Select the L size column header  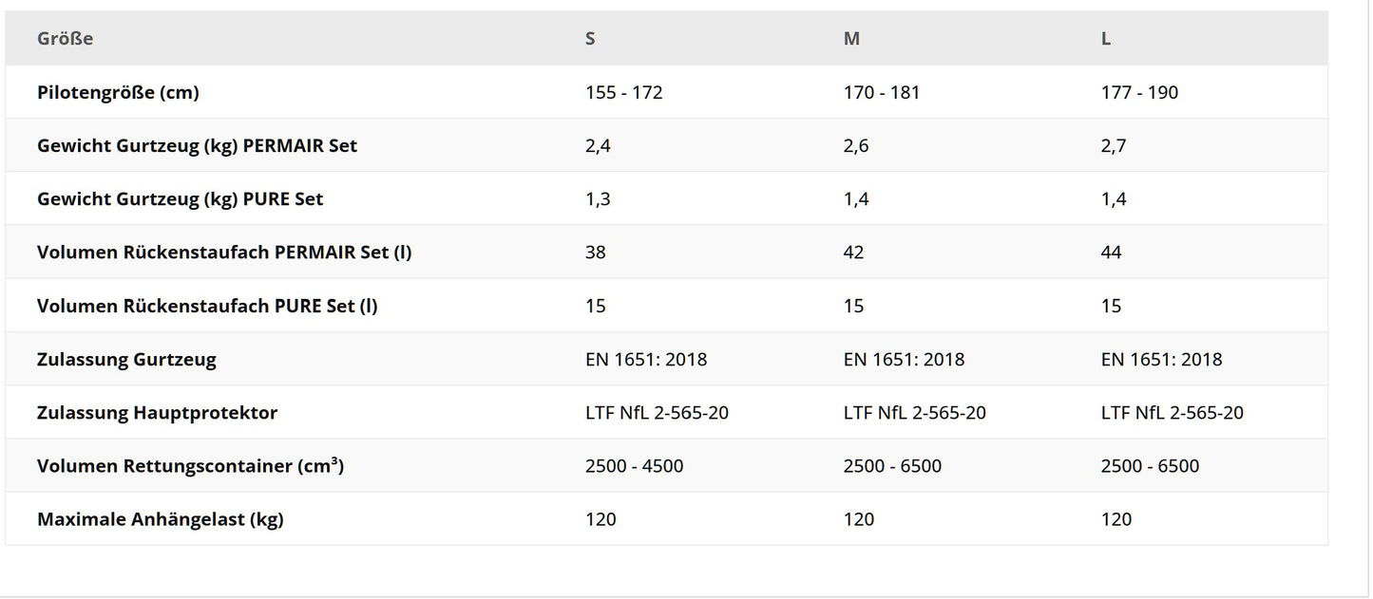(1106, 39)
